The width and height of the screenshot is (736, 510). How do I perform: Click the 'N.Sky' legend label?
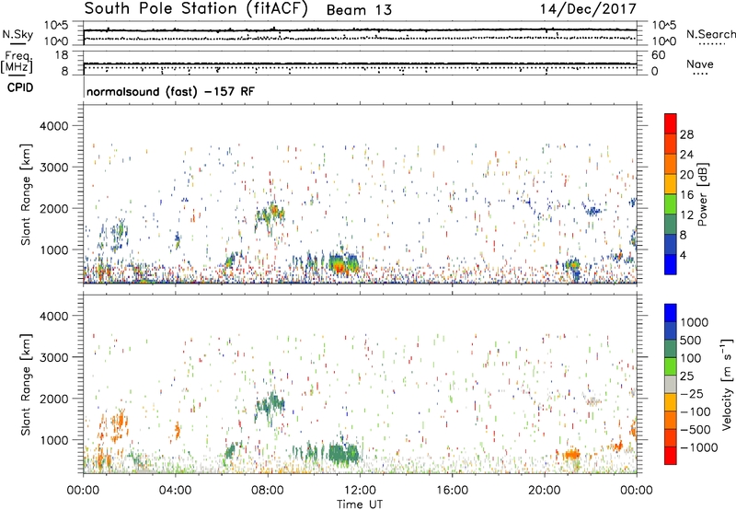point(17,34)
